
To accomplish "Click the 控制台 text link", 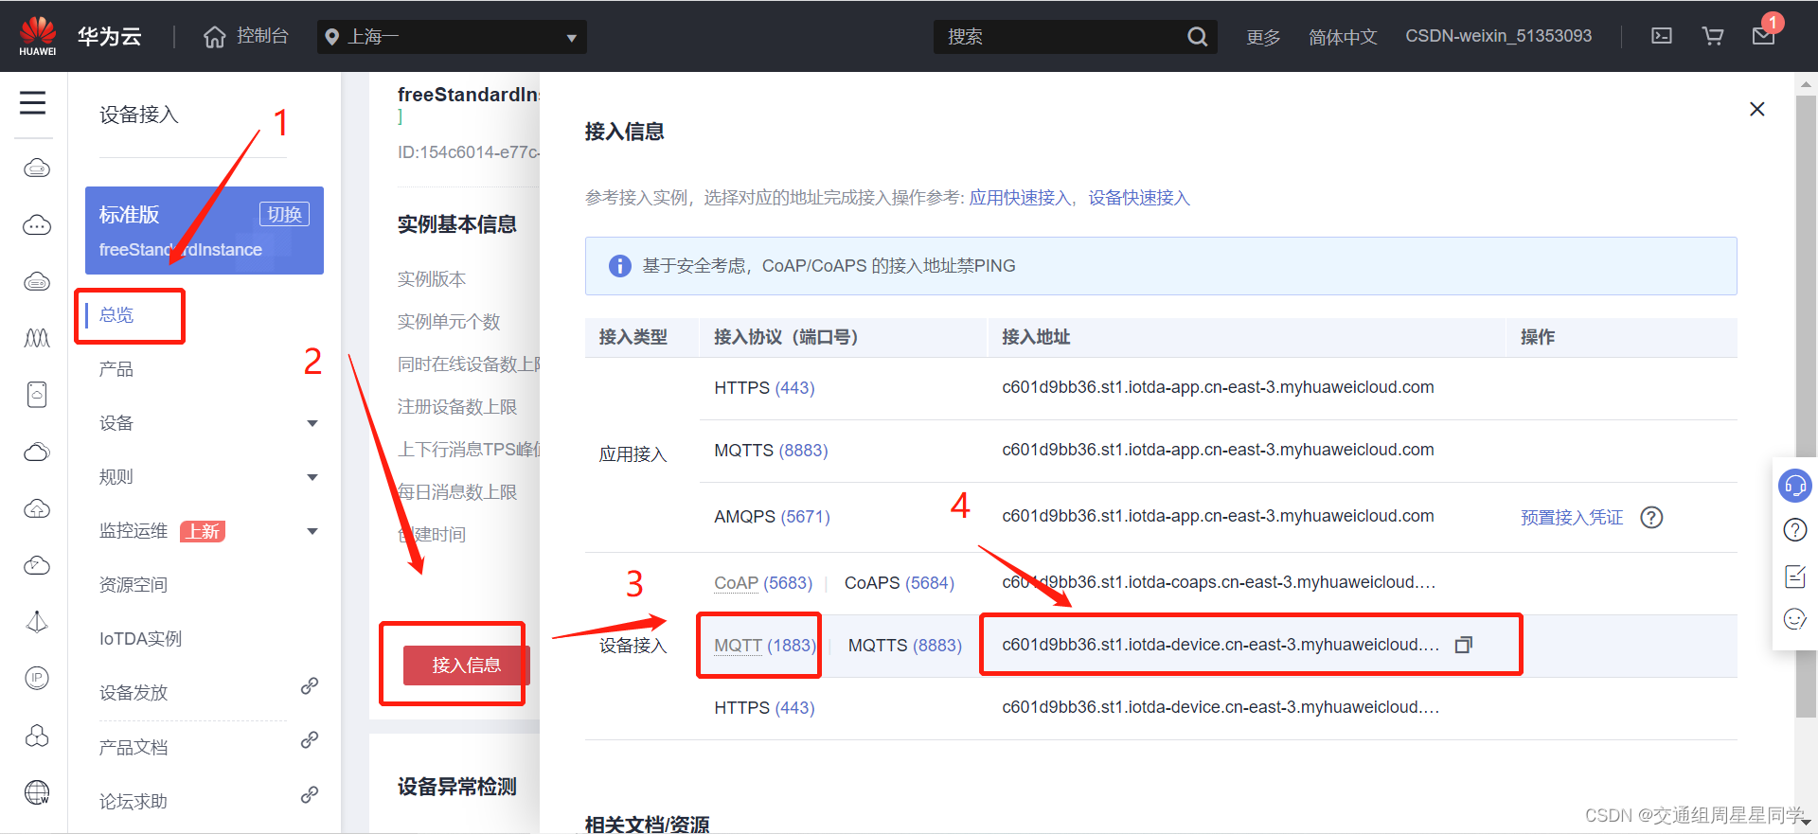I will 262,36.
